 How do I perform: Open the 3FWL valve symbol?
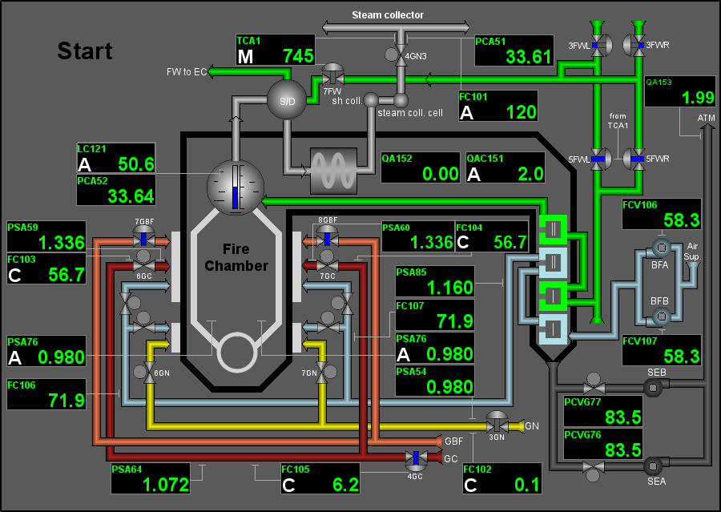599,44
